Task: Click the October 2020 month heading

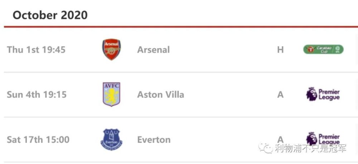Action: pos(50,15)
